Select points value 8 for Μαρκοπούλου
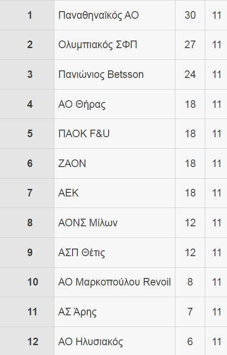 click(190, 282)
